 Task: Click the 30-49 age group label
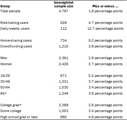coord(5,81)
